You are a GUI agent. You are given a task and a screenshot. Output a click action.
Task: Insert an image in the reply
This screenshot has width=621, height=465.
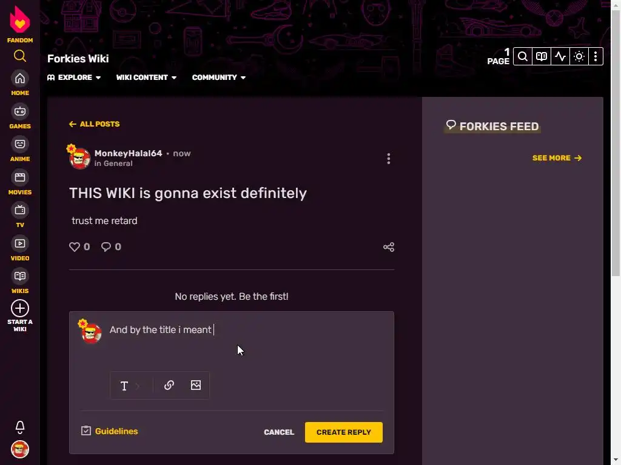click(x=196, y=385)
